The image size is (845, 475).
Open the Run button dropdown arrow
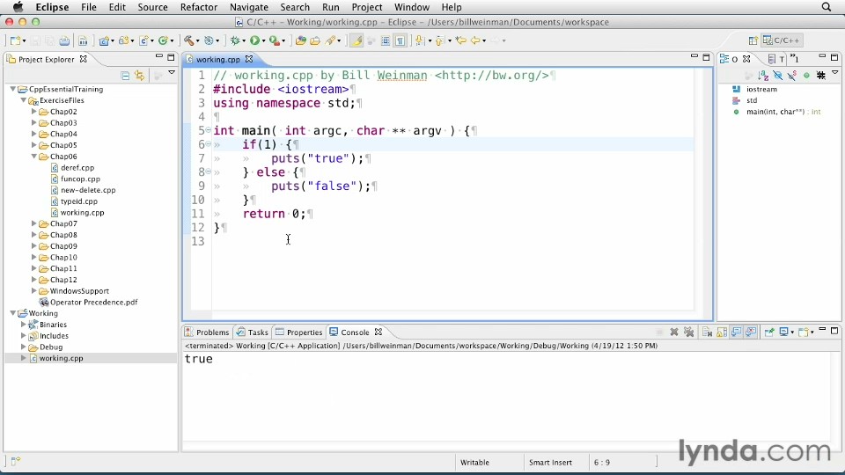point(263,41)
